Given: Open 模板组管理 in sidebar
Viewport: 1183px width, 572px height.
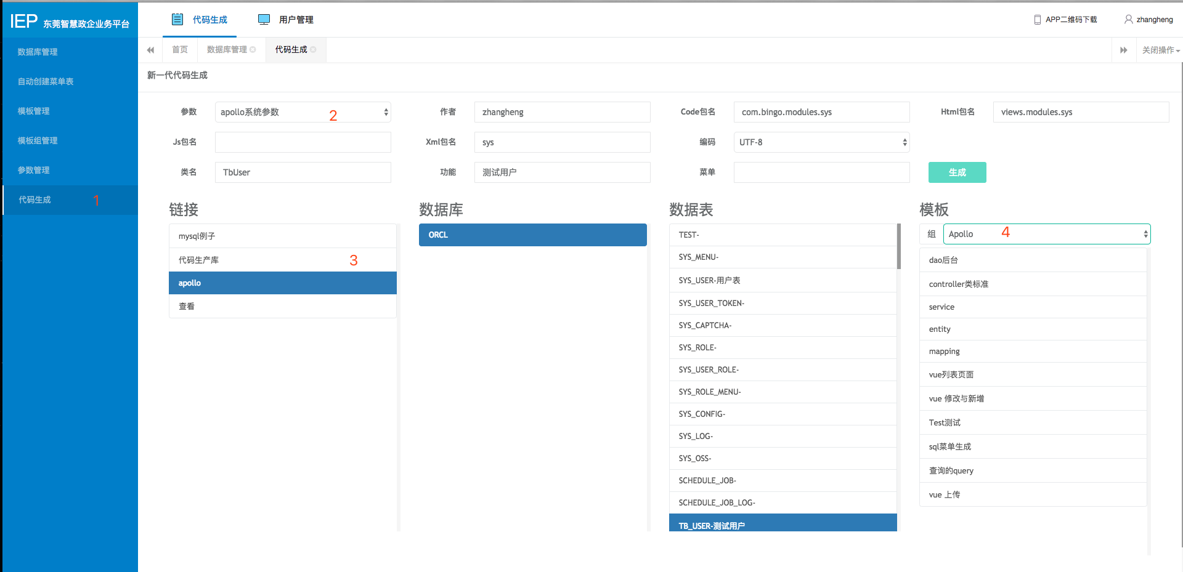Looking at the screenshot, I should [x=70, y=140].
